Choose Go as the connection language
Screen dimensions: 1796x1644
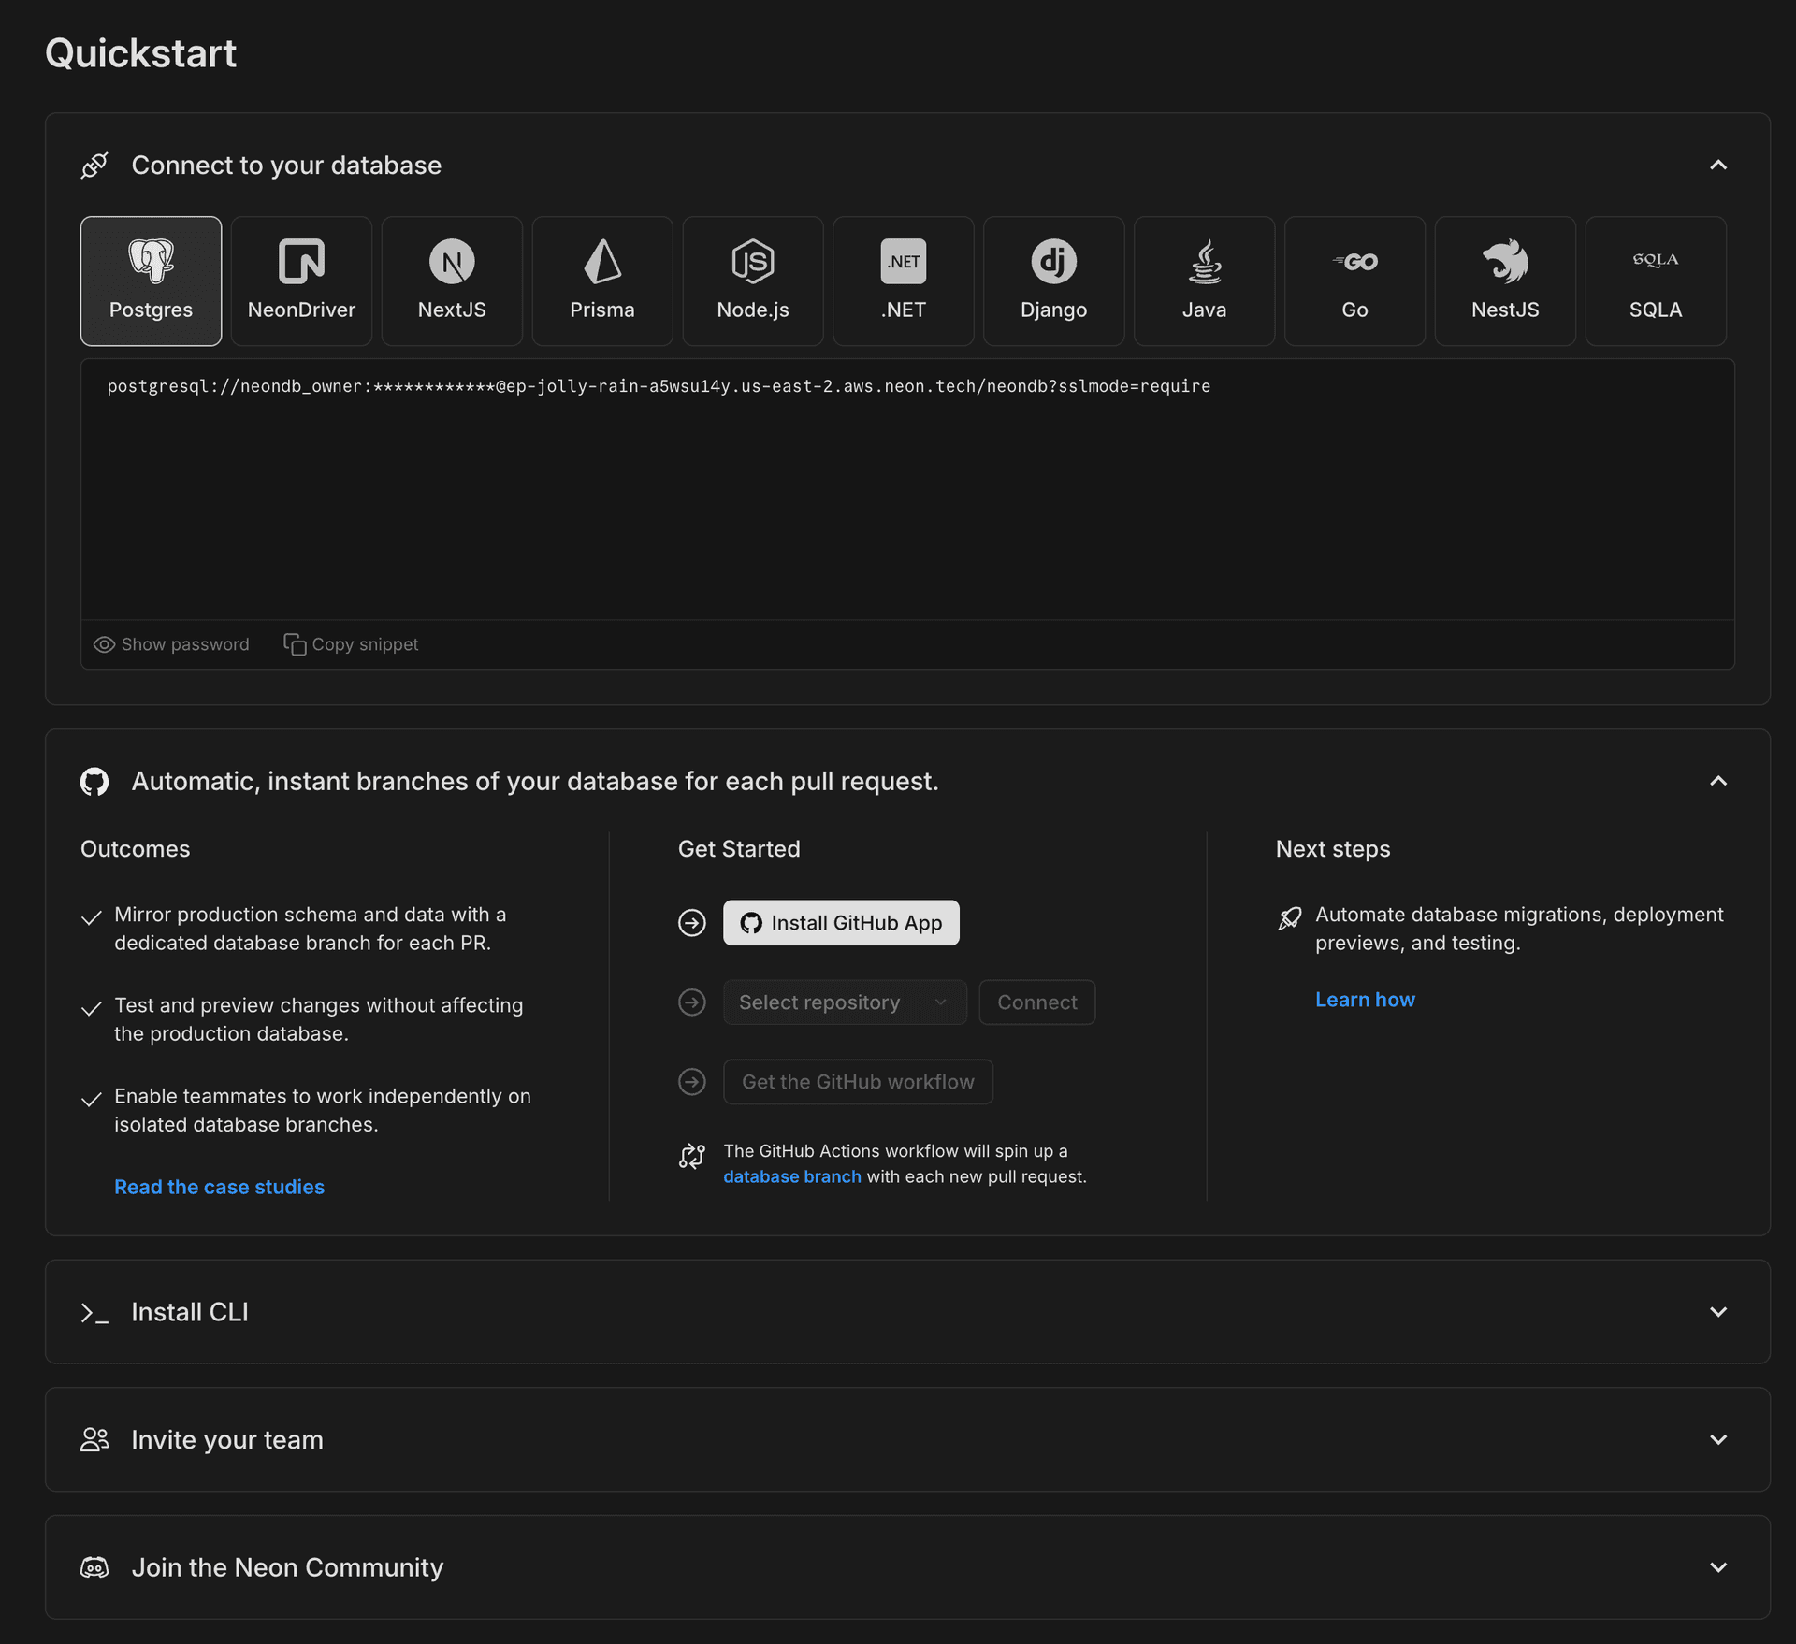click(1354, 281)
